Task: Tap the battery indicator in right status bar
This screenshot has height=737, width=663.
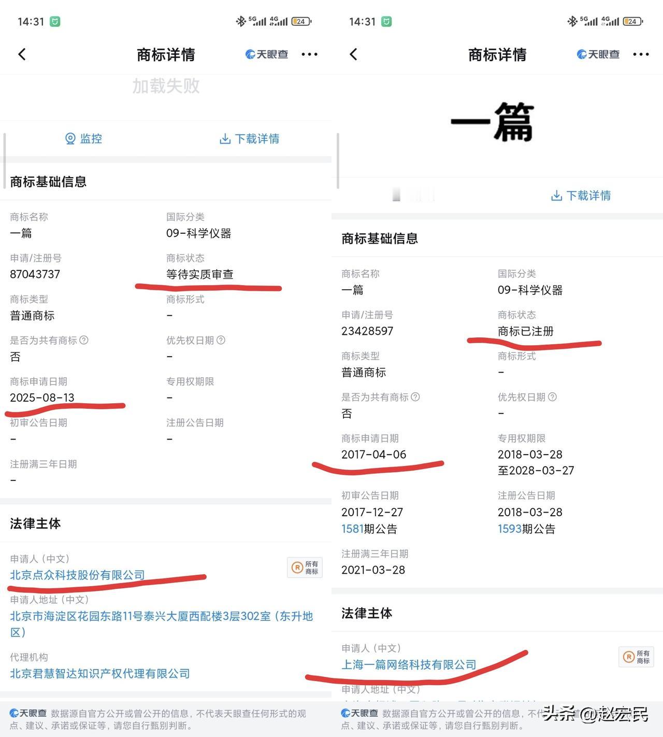Action: (x=633, y=21)
